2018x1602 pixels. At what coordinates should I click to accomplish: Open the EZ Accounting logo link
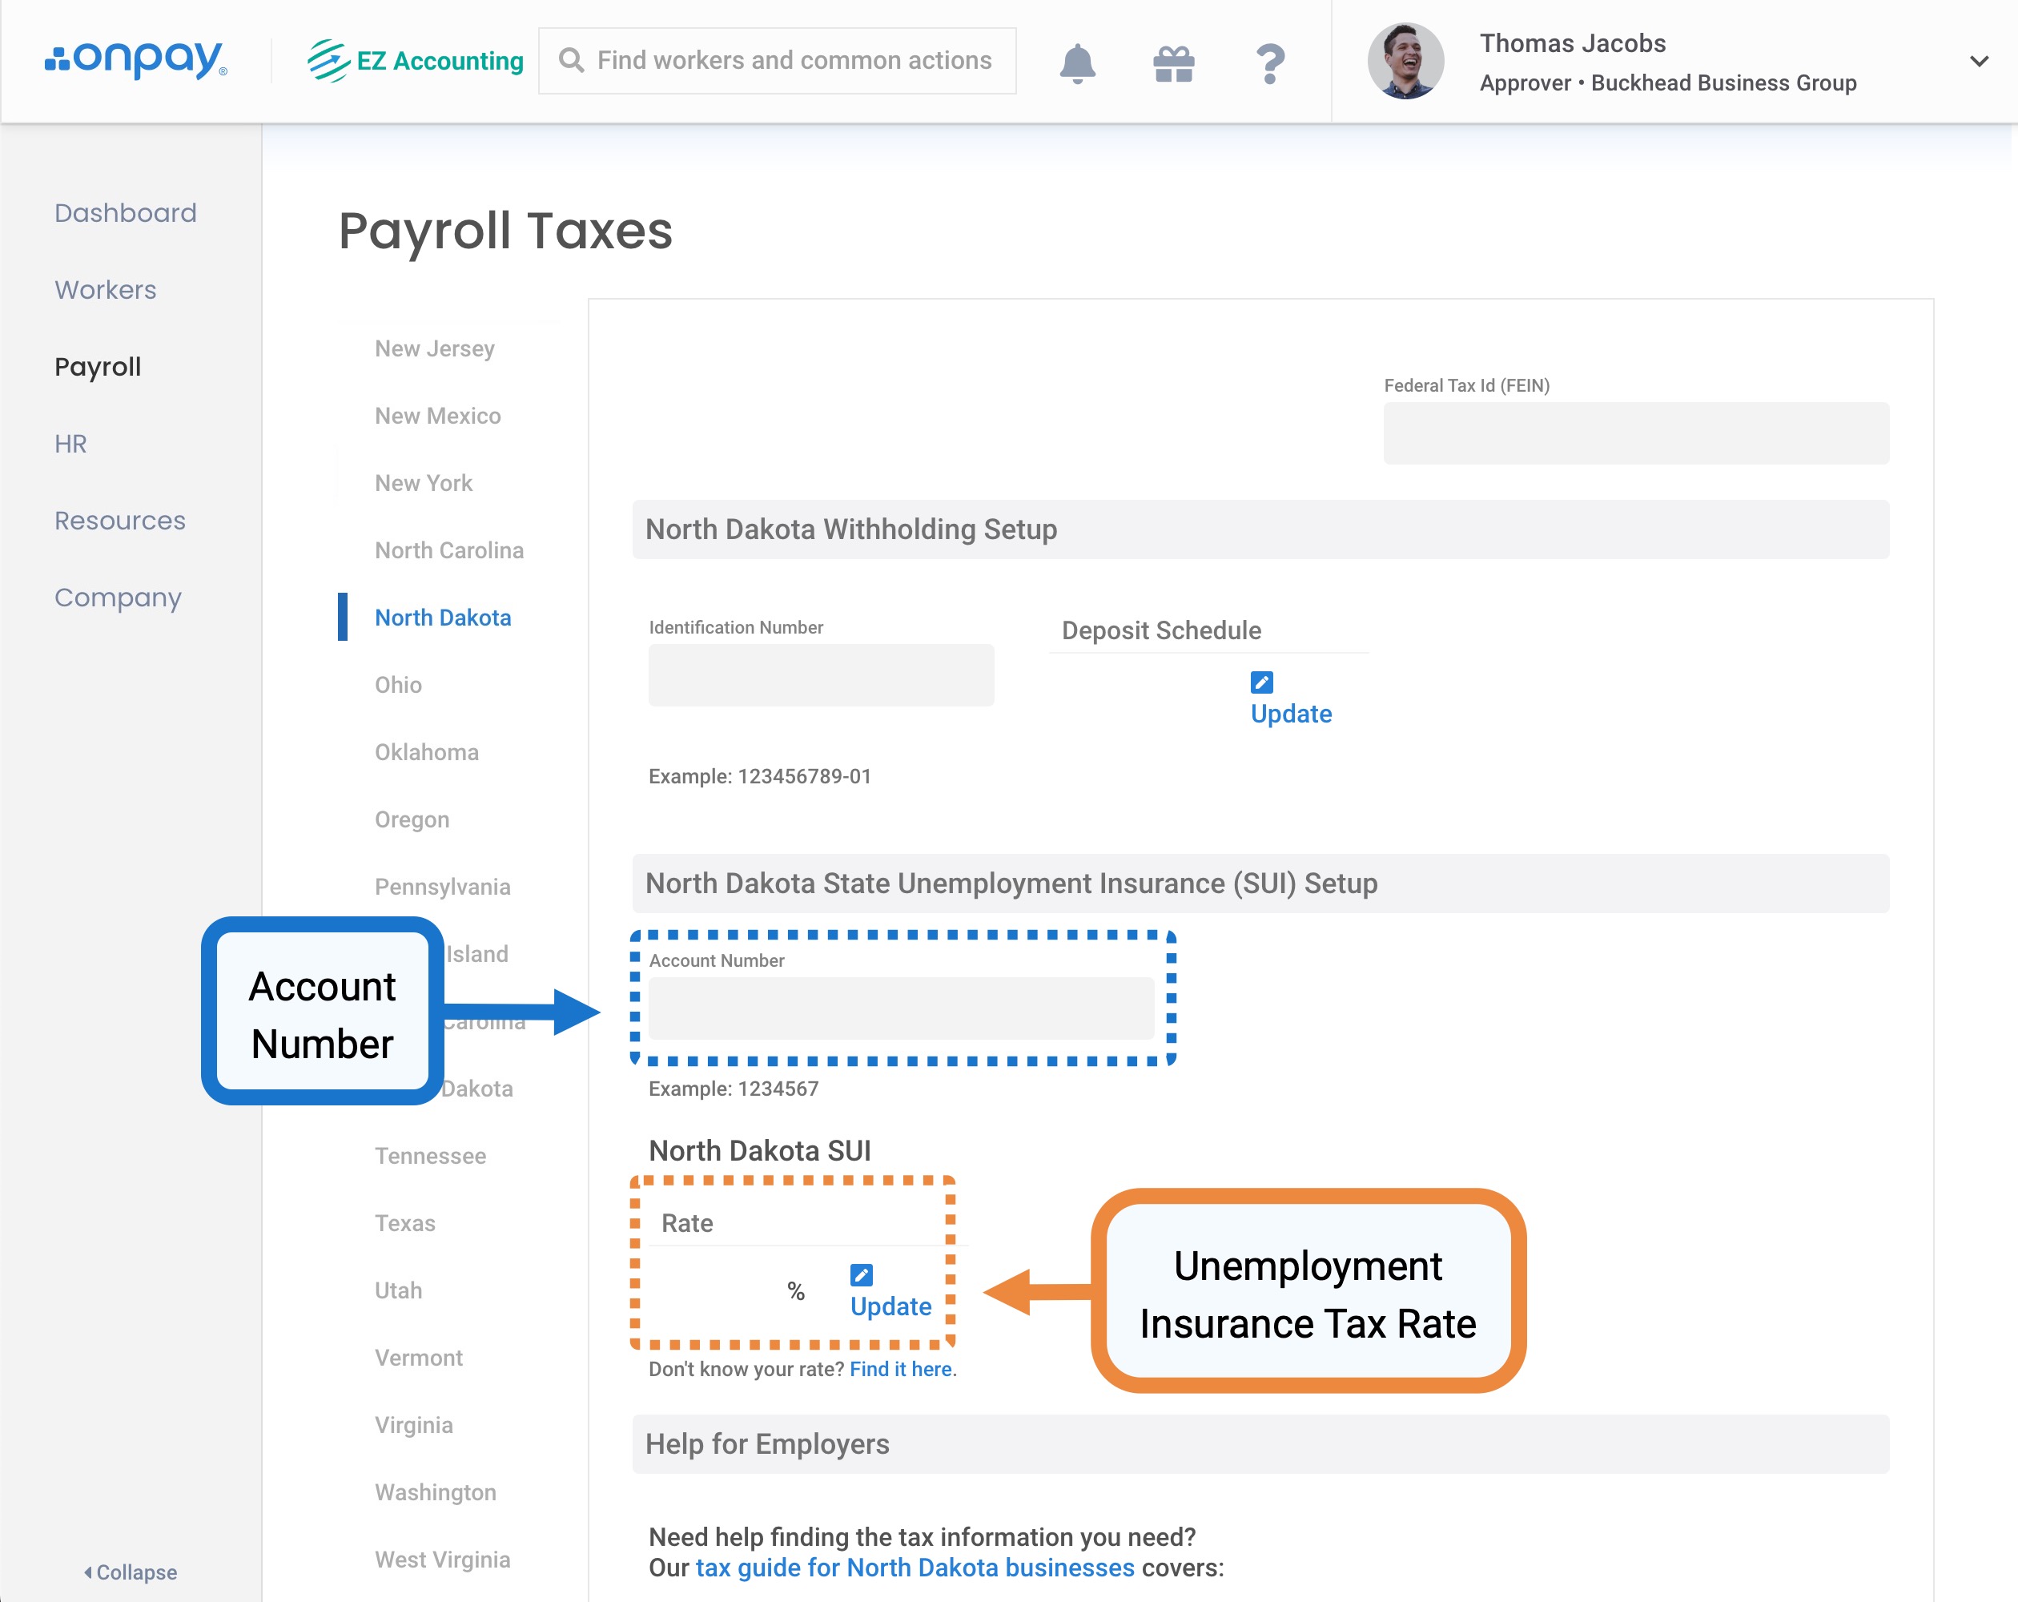point(416,61)
